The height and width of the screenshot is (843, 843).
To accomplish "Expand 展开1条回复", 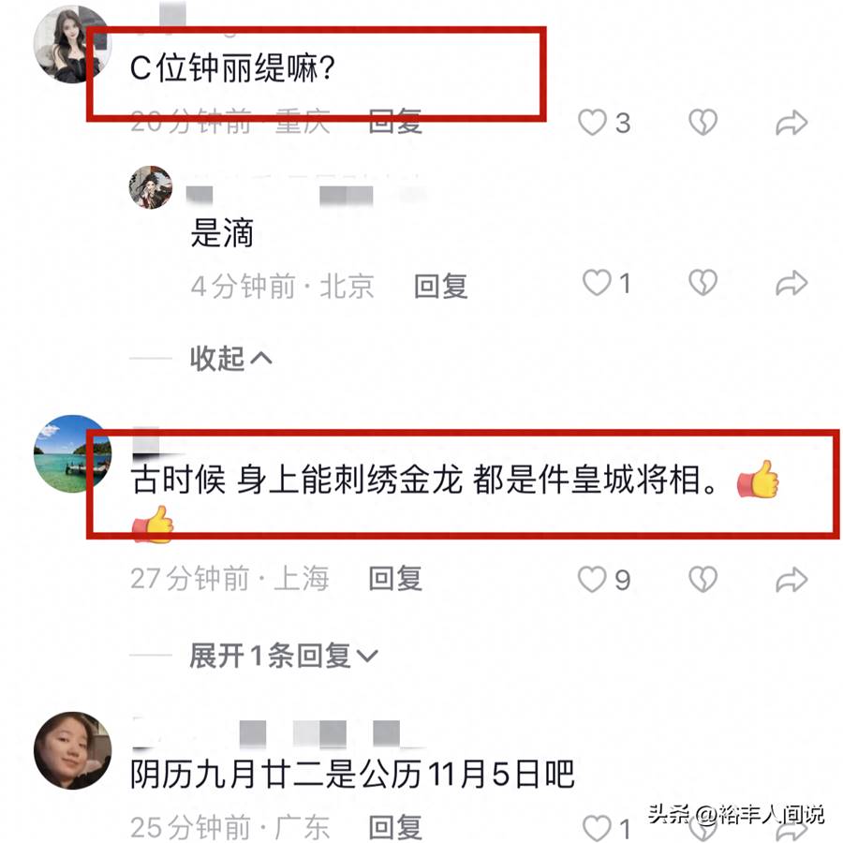I will point(284,656).
